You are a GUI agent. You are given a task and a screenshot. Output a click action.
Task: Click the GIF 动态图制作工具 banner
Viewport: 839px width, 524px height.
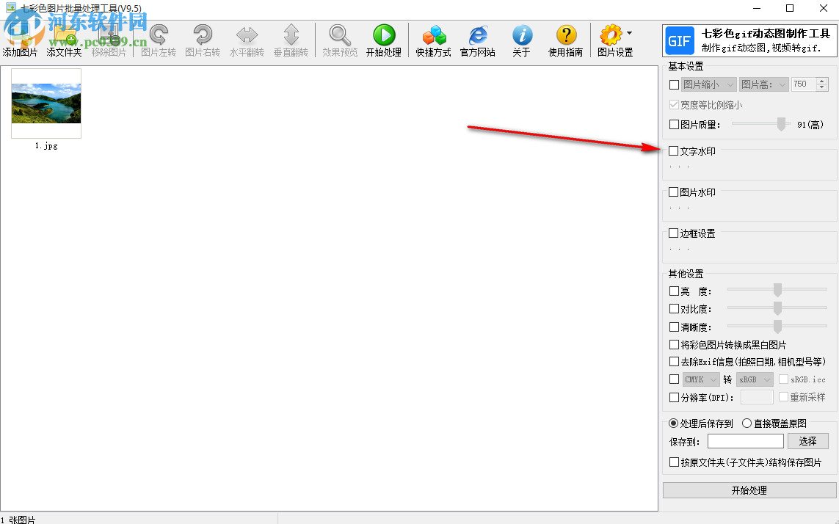click(749, 40)
